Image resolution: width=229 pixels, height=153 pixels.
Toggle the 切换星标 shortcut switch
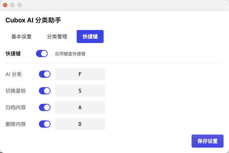(x=45, y=91)
